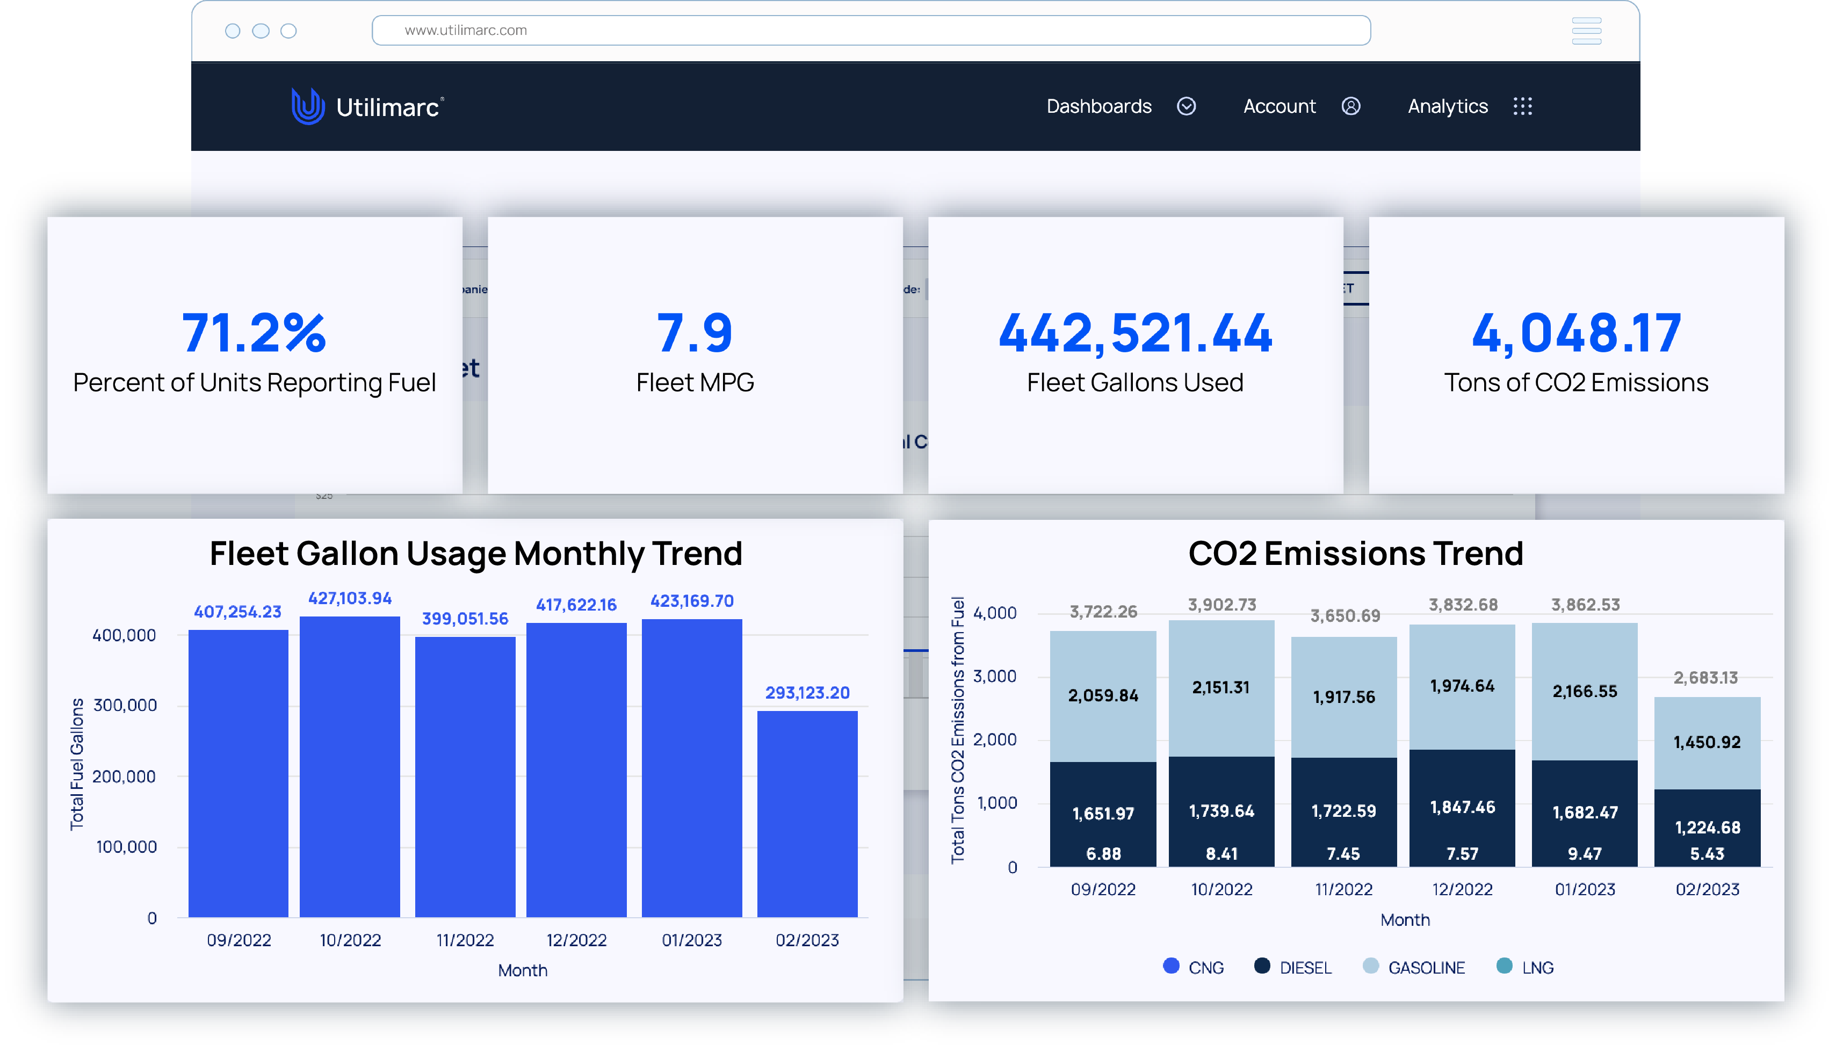Click diesel segment 1,722.59 for 11/2022
This screenshot has height=1052, width=1836.
tap(1343, 811)
